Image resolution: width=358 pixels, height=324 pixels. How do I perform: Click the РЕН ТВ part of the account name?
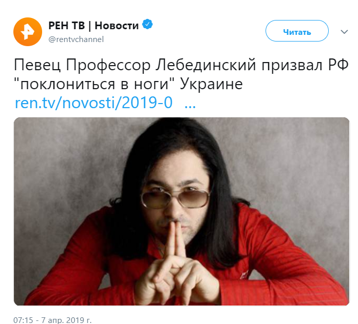[66, 25]
